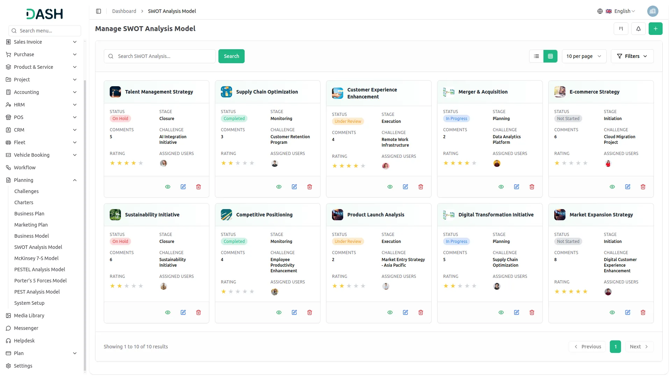Go to the Next results page
The width and height of the screenshot is (671, 377).
(639, 347)
